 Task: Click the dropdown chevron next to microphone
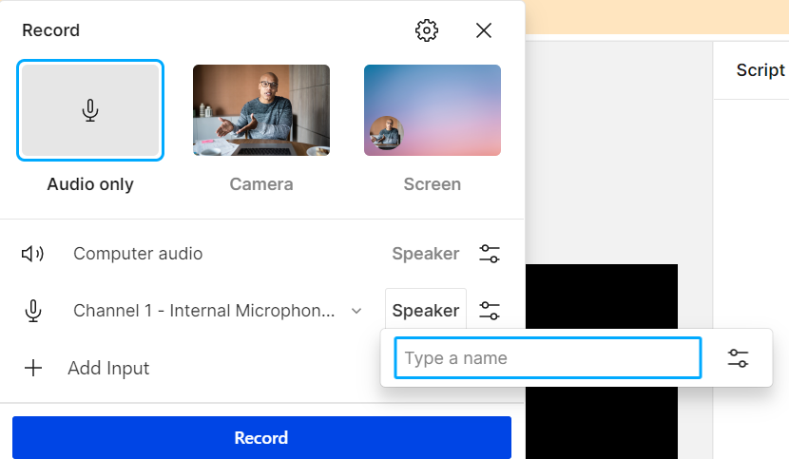coord(356,311)
